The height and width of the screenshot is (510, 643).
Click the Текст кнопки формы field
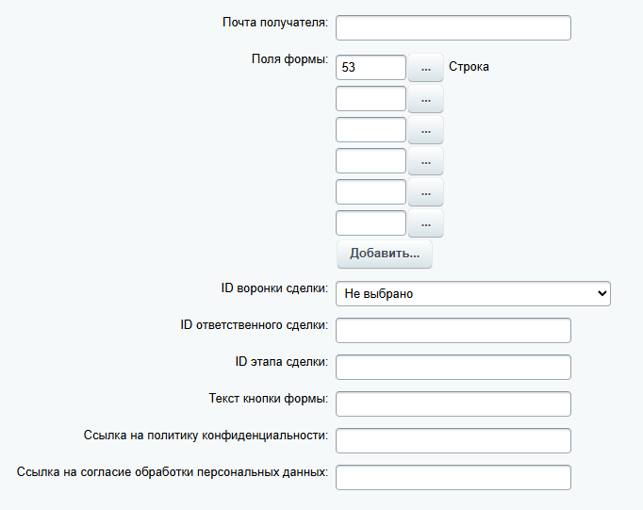pos(453,403)
